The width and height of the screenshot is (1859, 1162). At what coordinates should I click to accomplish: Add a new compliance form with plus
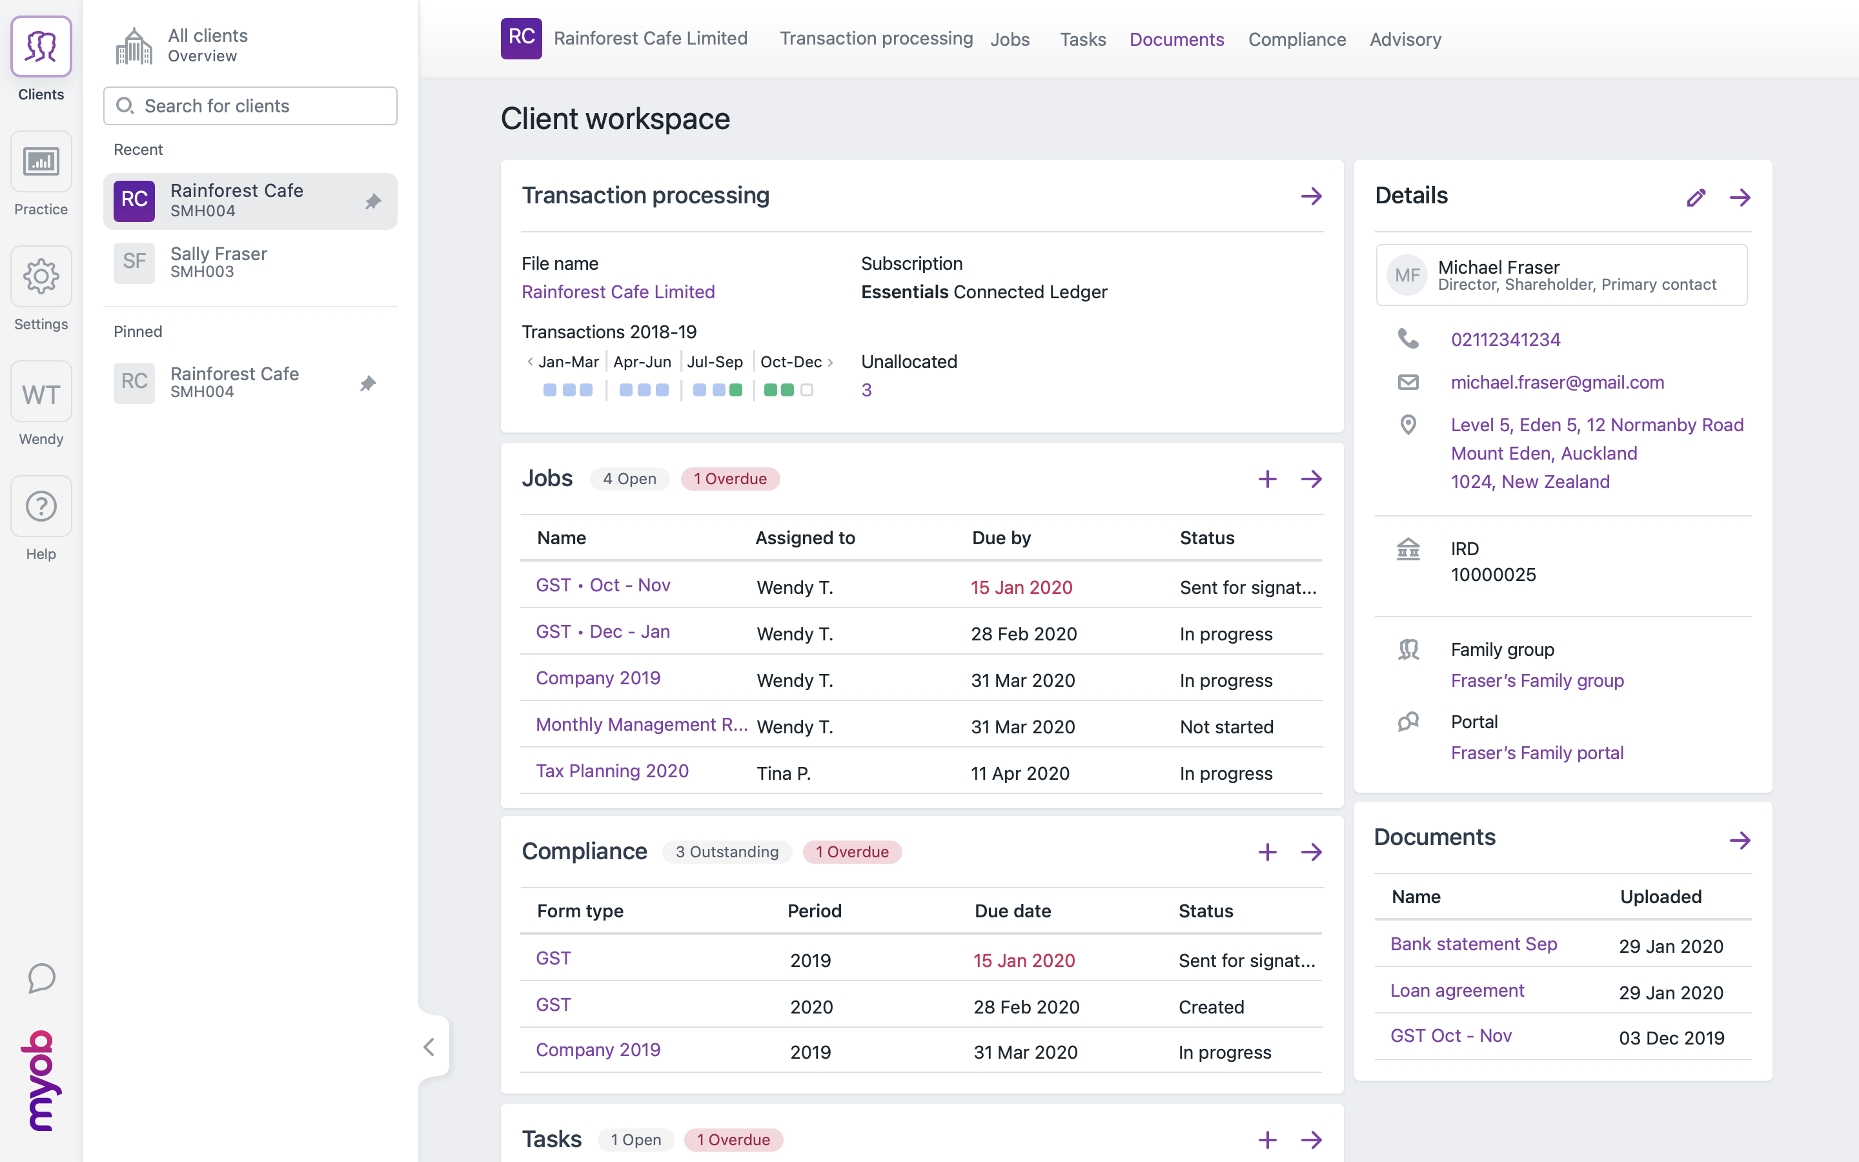tap(1268, 851)
